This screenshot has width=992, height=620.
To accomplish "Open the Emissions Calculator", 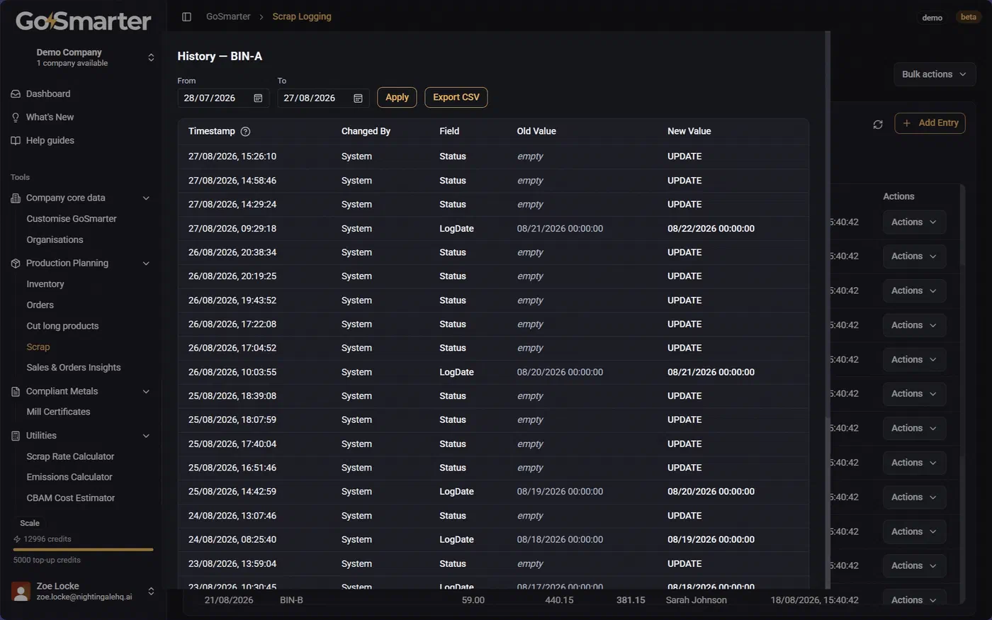I will tap(69, 477).
